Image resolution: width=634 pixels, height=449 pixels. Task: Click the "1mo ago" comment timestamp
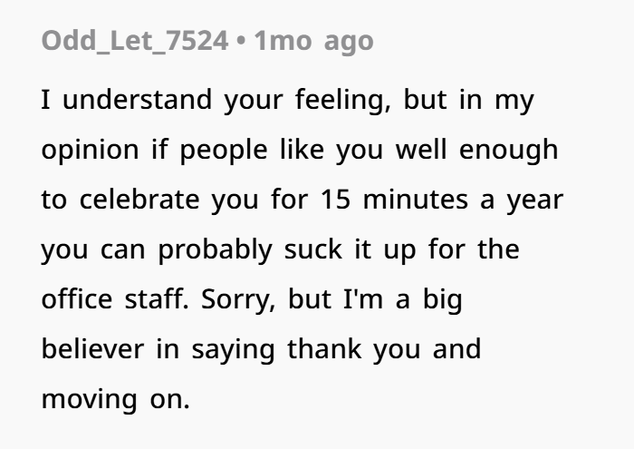tap(313, 42)
